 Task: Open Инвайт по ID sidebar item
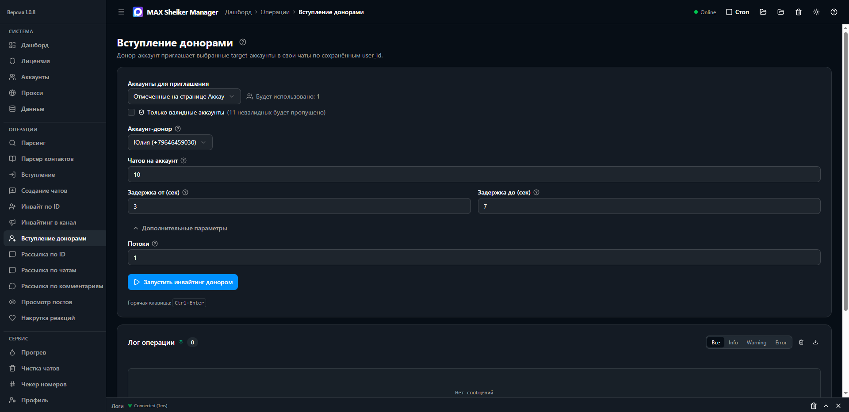coord(55,206)
